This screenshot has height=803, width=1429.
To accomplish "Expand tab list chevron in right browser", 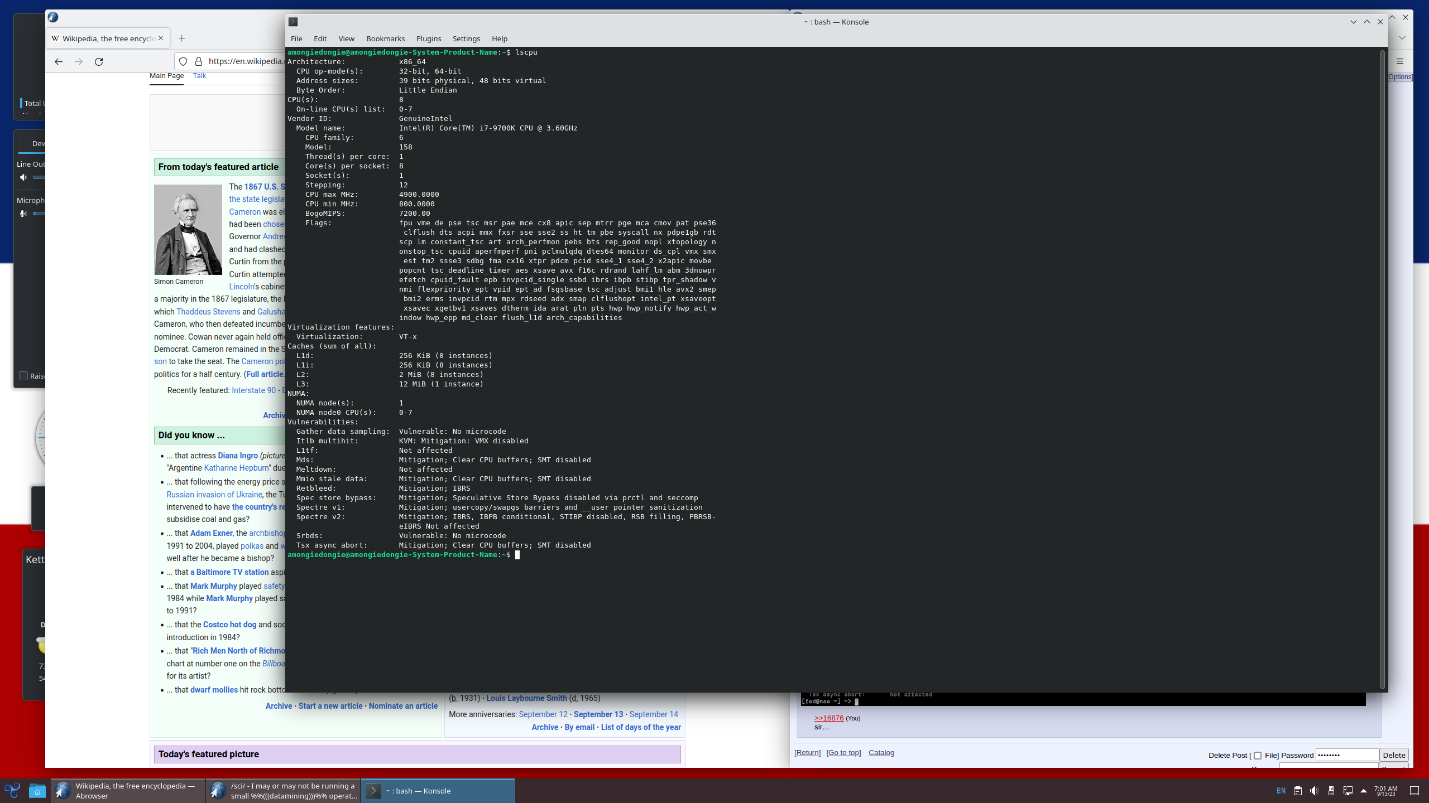I will tap(1402, 38).
